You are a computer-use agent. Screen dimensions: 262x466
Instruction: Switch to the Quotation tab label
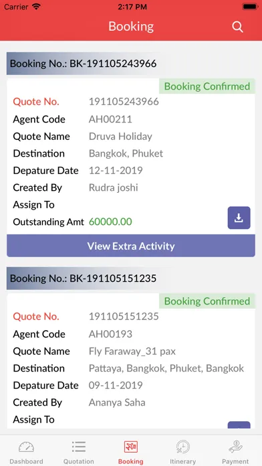[x=79, y=461]
